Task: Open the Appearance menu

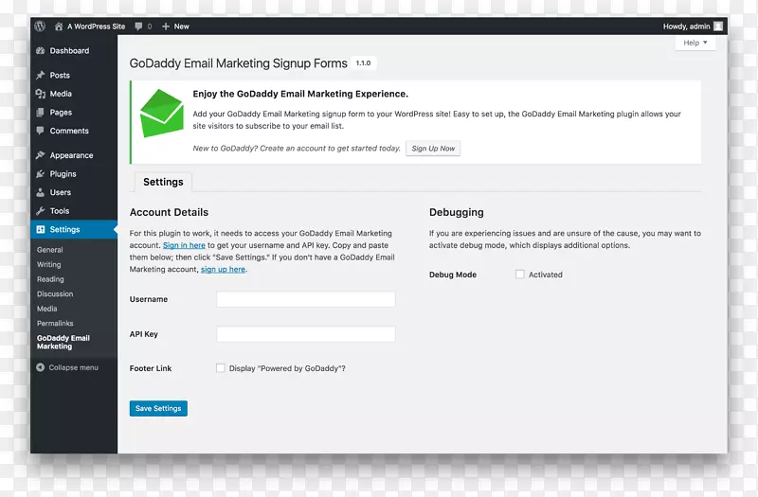Action: point(74,155)
